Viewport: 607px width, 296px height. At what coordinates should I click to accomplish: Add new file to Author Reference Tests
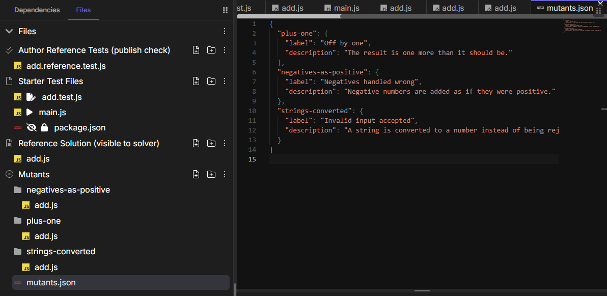pos(196,50)
